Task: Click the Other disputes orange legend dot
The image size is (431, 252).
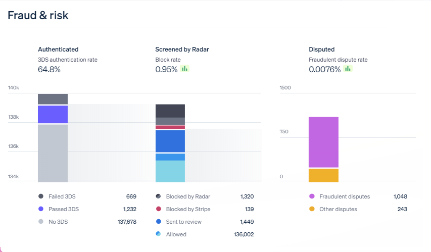Action: pyautogui.click(x=312, y=209)
